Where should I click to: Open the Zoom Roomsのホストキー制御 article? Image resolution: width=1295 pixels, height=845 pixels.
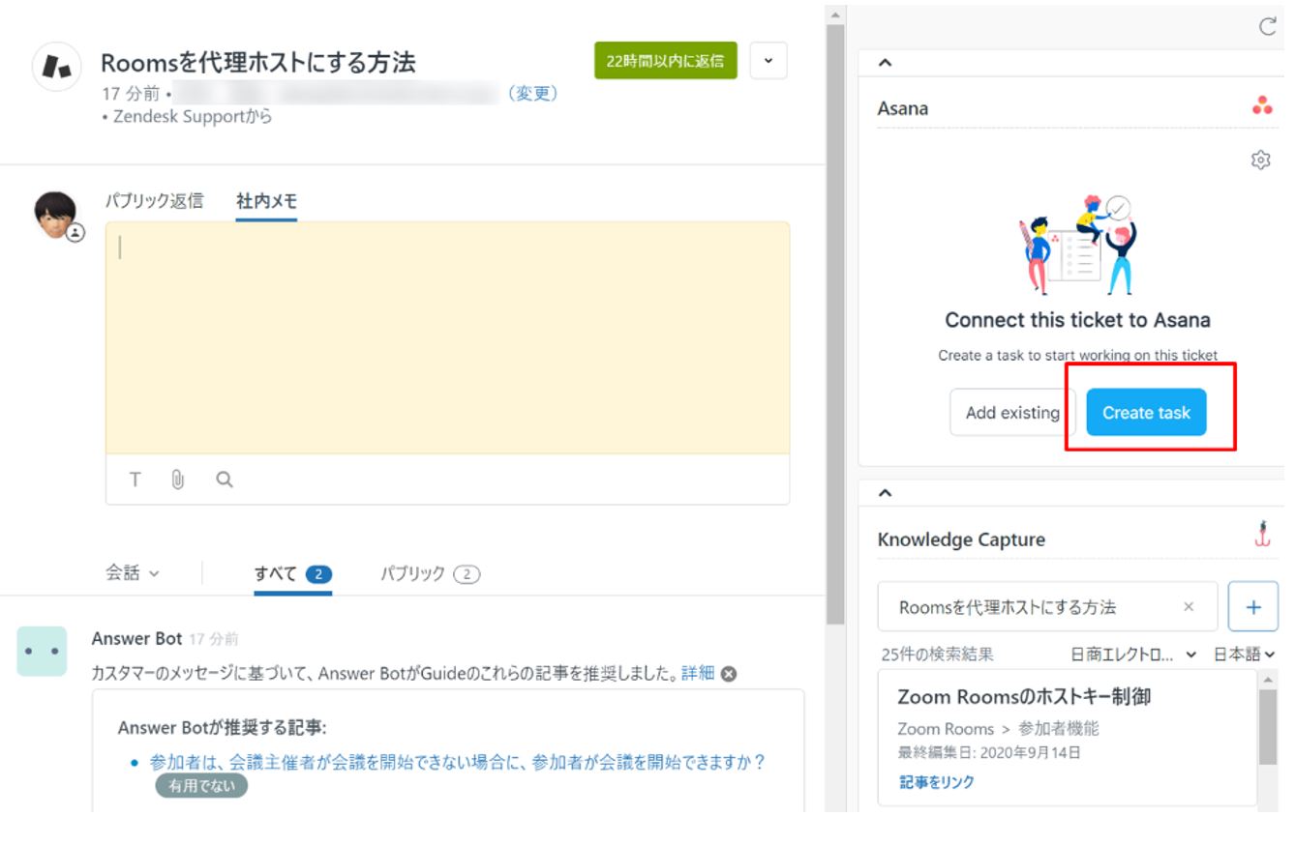(1023, 697)
